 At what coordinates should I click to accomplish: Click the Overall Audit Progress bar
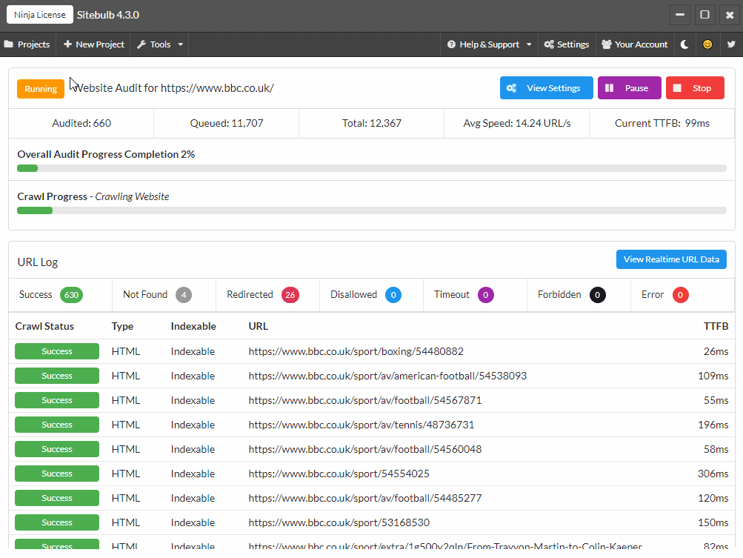pyautogui.click(x=372, y=168)
